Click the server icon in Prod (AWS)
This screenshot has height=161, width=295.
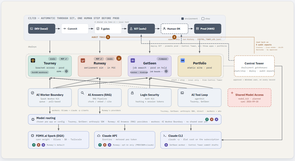(197, 29)
